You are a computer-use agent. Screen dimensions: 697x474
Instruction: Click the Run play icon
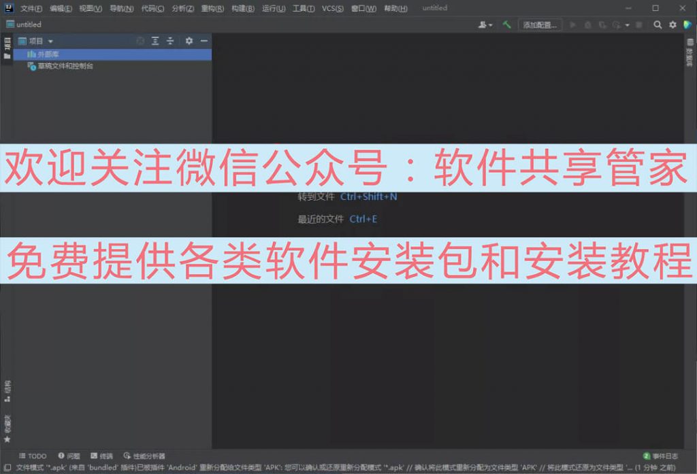[x=573, y=25]
